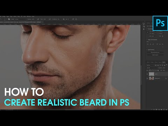
Task: Open the Window menu
Action: coord(29,16)
